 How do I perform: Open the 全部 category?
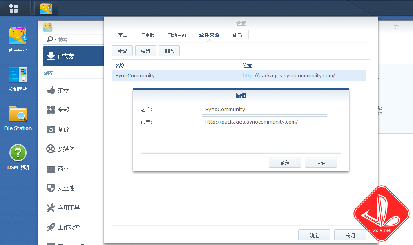pos(74,110)
